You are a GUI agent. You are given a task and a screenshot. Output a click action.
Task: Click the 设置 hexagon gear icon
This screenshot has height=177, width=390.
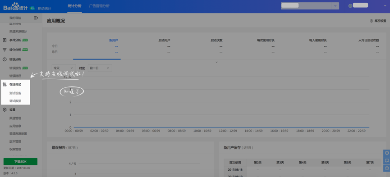pos(5,109)
